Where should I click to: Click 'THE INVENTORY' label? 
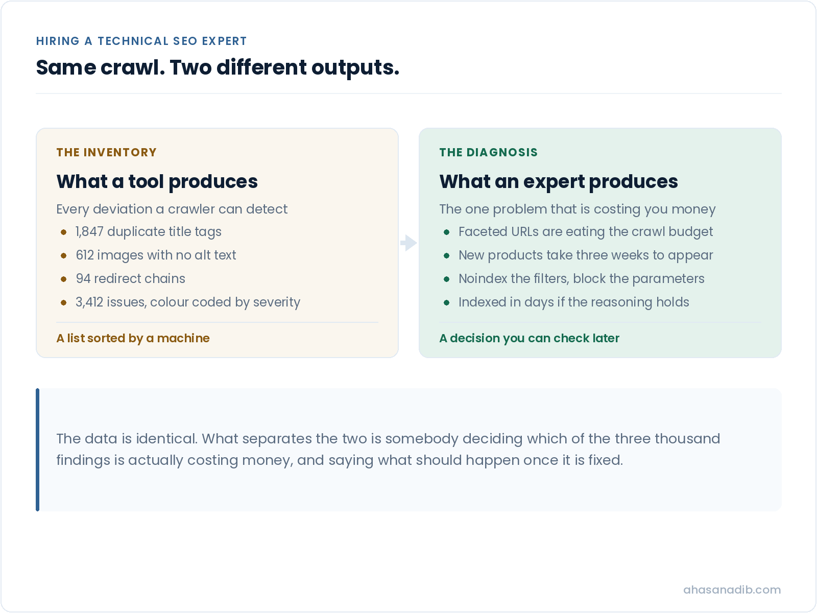point(107,152)
